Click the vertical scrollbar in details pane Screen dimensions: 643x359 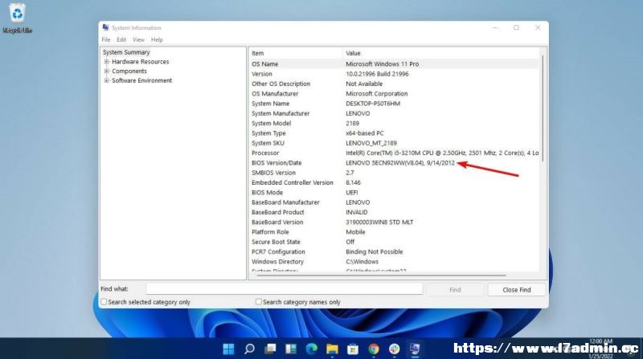[543, 108]
